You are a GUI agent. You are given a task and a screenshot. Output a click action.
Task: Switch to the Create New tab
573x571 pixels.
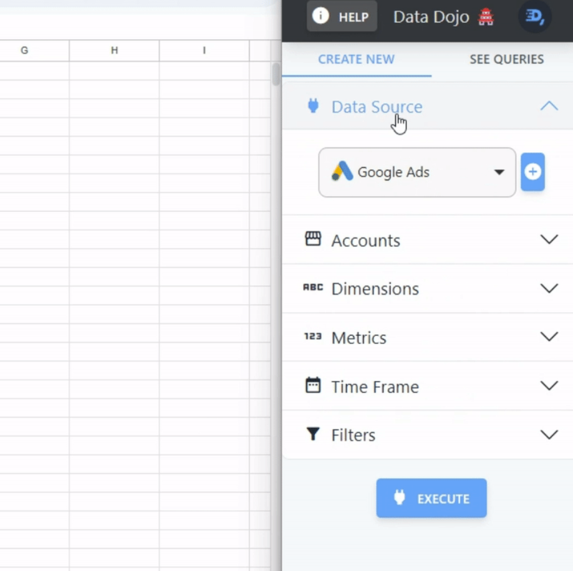(356, 59)
